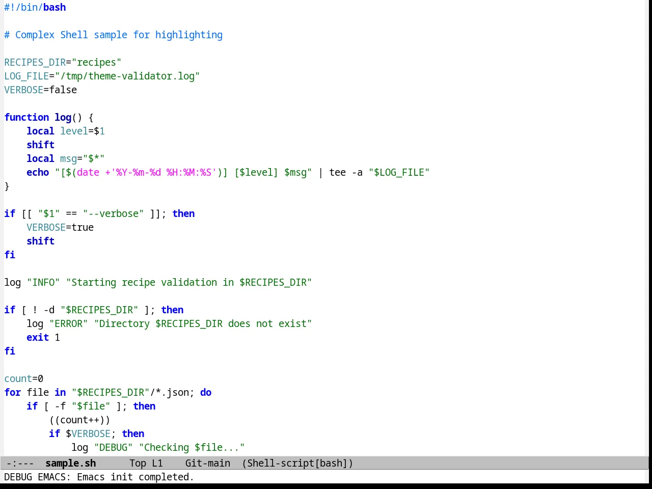Click the L1 line number indicator
The width and height of the screenshot is (652, 489).
157,463
